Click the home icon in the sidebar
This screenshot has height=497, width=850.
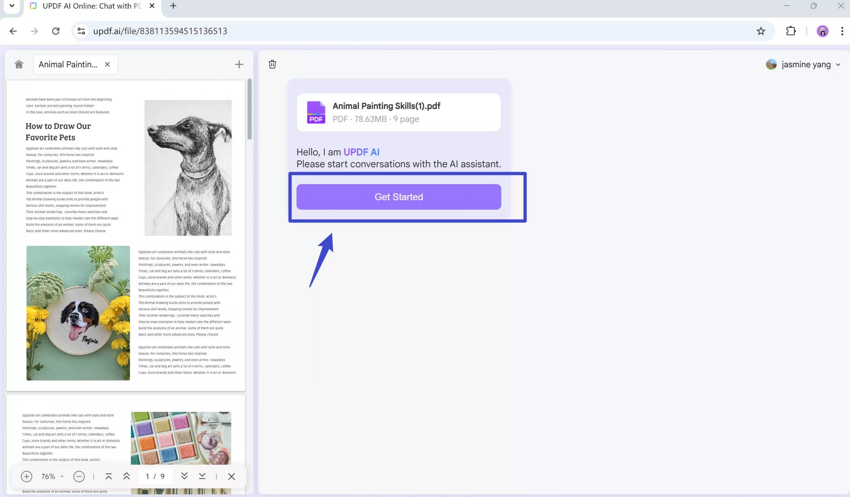click(x=19, y=64)
